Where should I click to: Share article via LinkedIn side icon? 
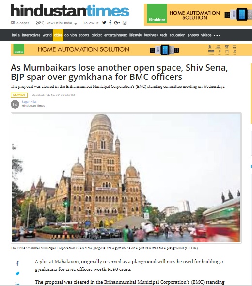tap(17, 284)
